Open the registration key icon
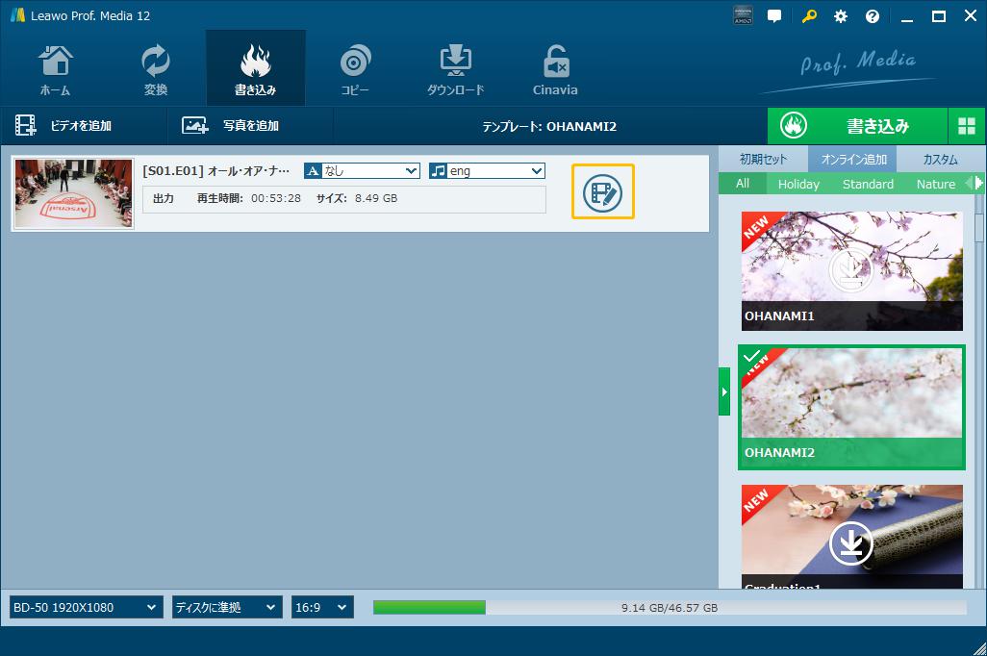 coord(809,15)
